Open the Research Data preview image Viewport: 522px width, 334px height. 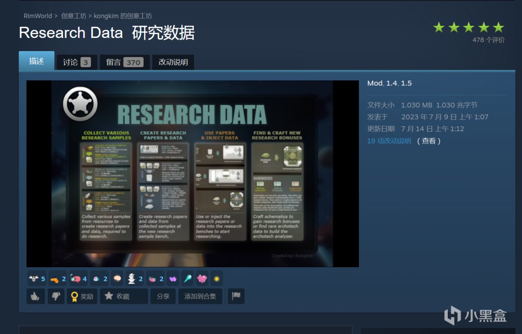[x=192, y=174]
